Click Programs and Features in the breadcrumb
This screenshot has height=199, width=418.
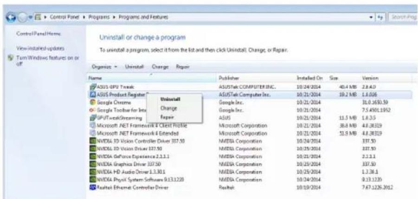[143, 18]
